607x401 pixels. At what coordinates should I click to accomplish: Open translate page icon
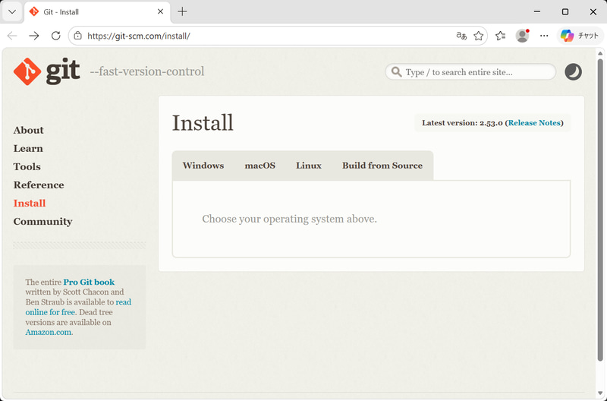(x=461, y=36)
